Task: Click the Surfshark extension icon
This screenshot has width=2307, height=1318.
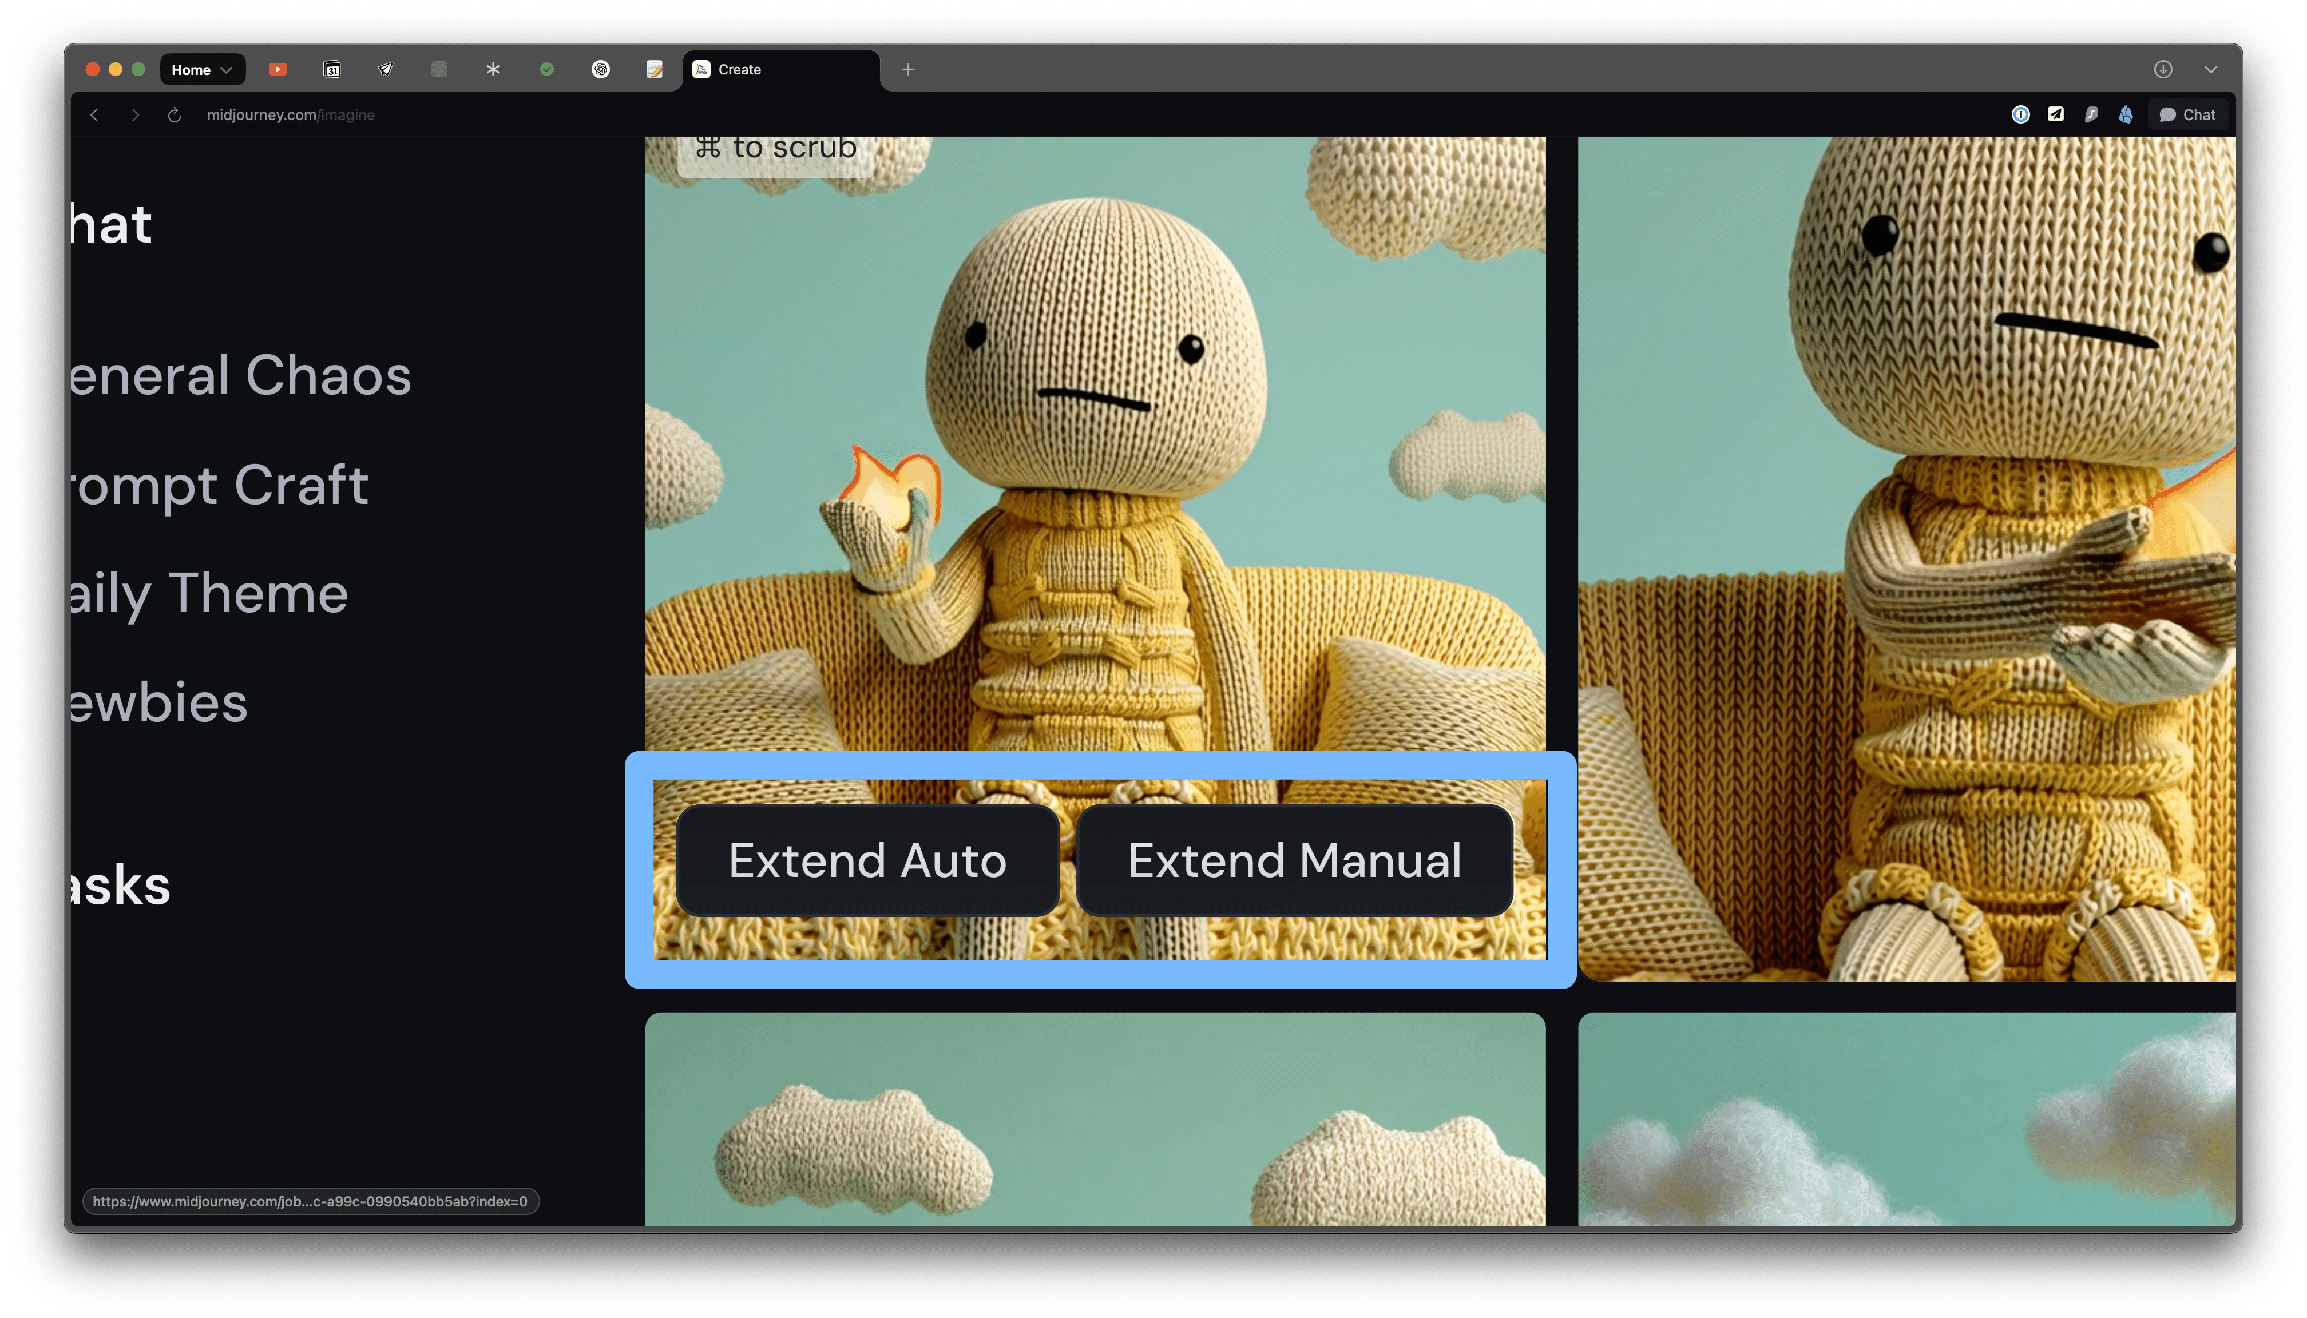Action: (x=2091, y=114)
